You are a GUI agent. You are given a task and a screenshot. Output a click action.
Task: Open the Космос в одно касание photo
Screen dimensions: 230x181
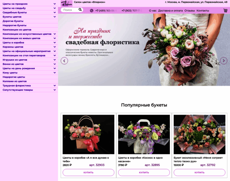[x=144, y=134]
